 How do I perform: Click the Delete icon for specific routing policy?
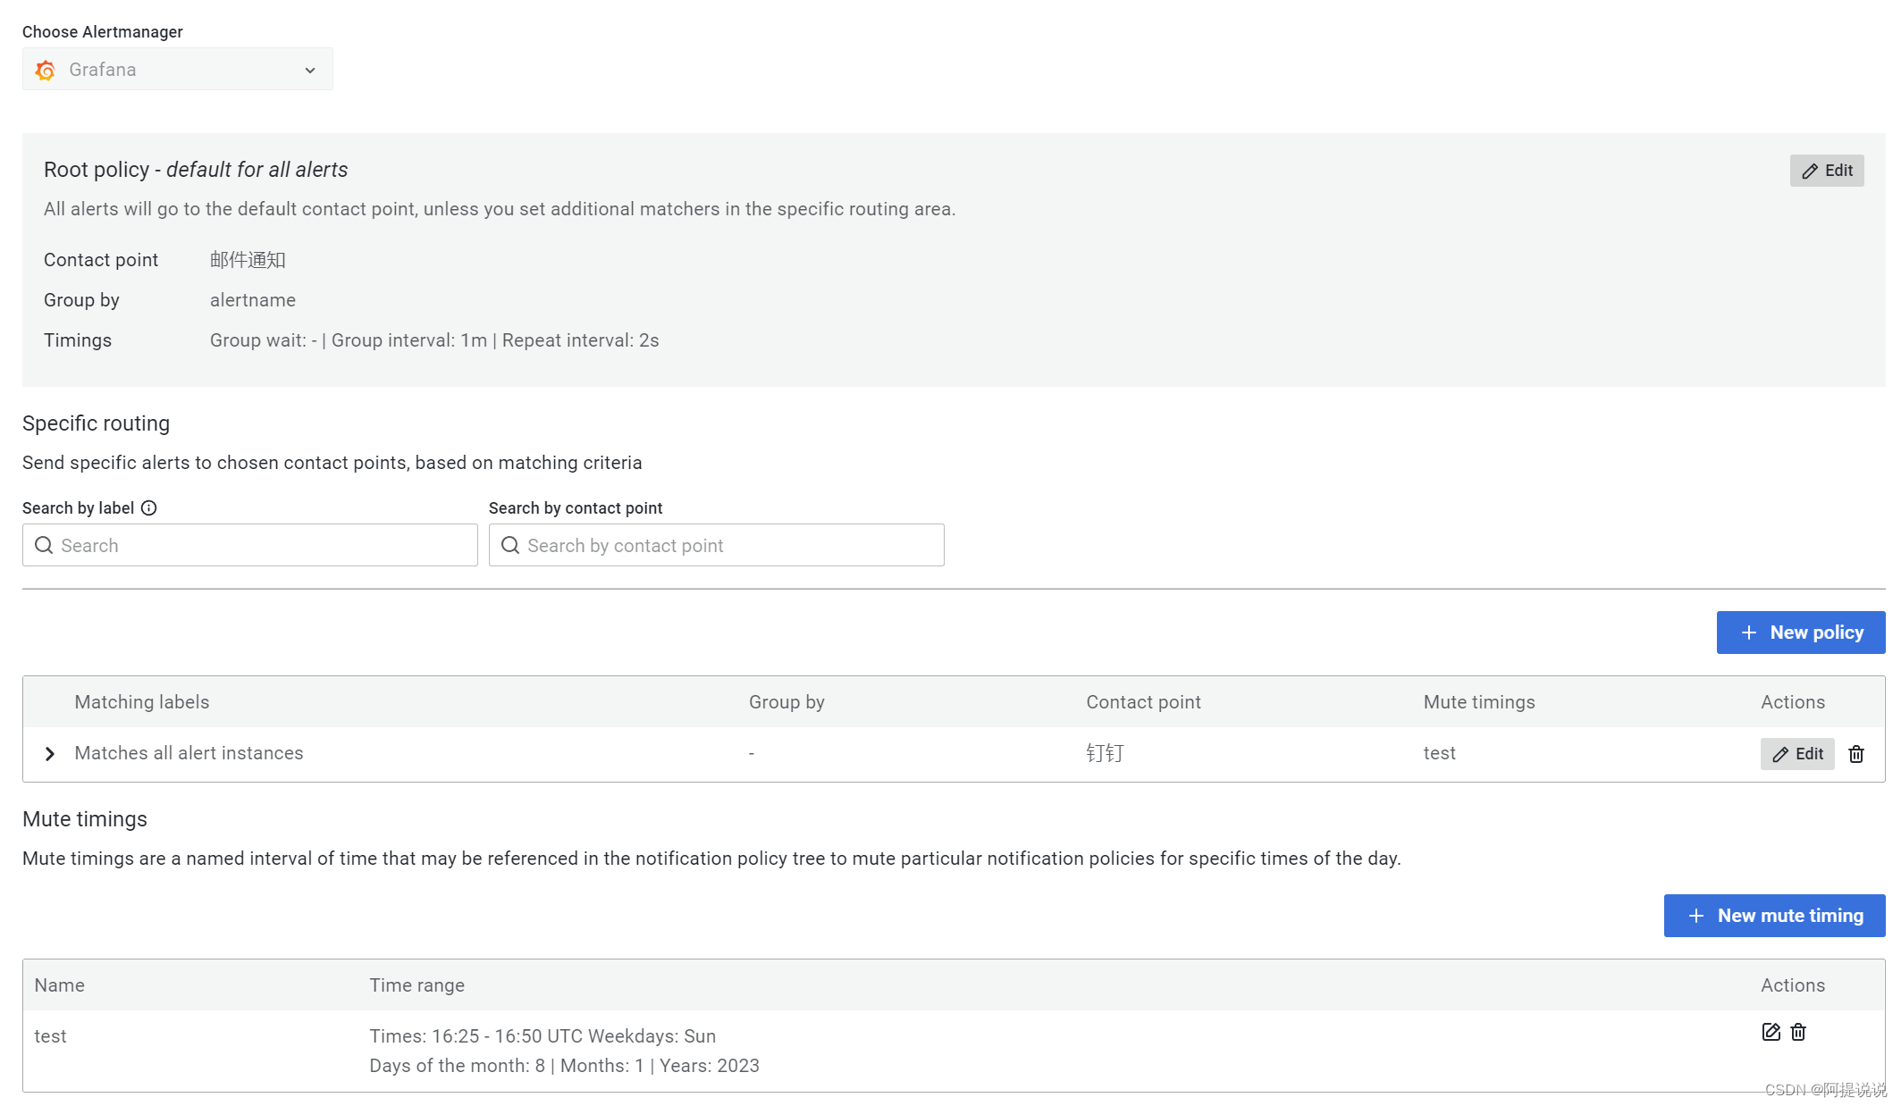1856,753
